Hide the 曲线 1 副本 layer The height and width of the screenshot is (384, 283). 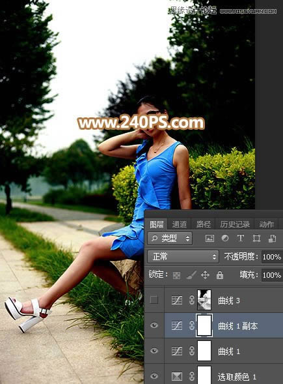154,325
